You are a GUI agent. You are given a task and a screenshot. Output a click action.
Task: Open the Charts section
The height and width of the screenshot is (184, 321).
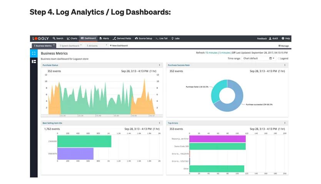click(x=72, y=38)
